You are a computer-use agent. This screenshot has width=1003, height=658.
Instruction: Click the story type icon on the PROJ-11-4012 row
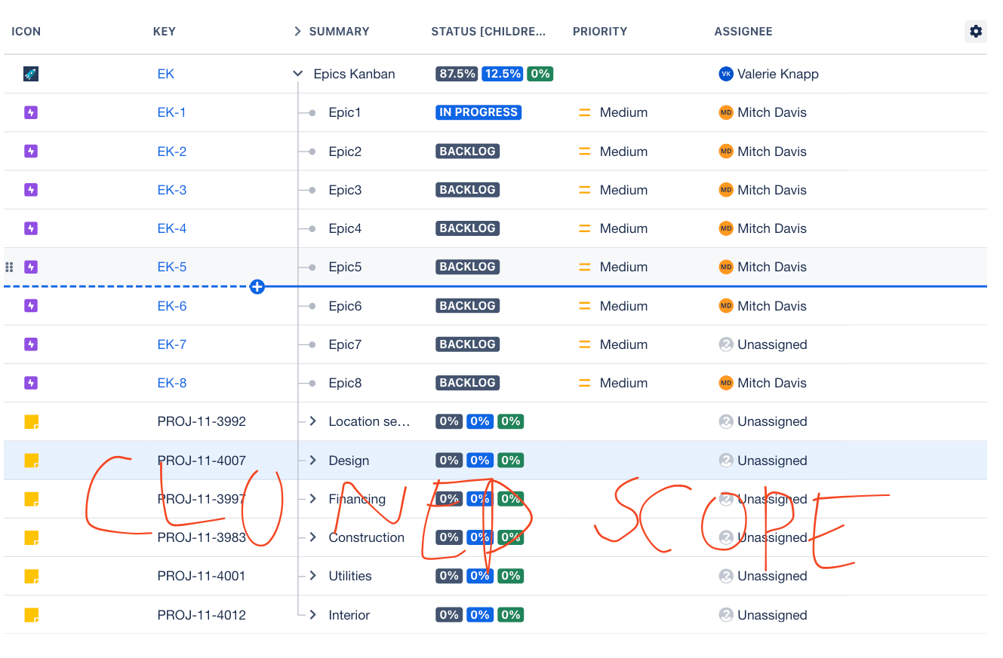pyautogui.click(x=31, y=614)
